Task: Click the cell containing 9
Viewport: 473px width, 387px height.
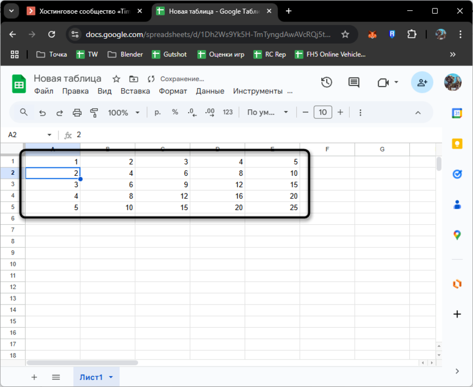Action: pos(163,184)
